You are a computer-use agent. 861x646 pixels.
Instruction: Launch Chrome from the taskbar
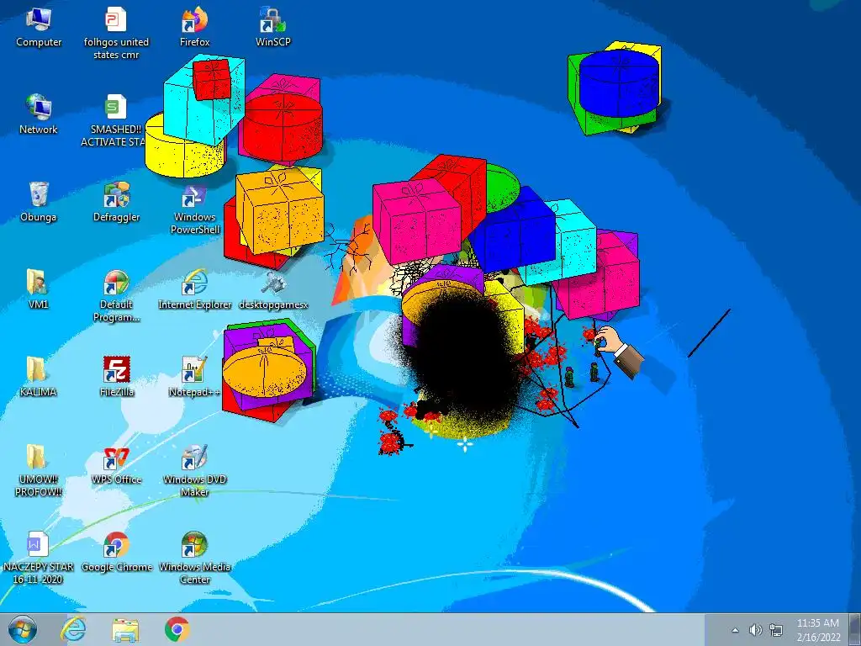[177, 629]
